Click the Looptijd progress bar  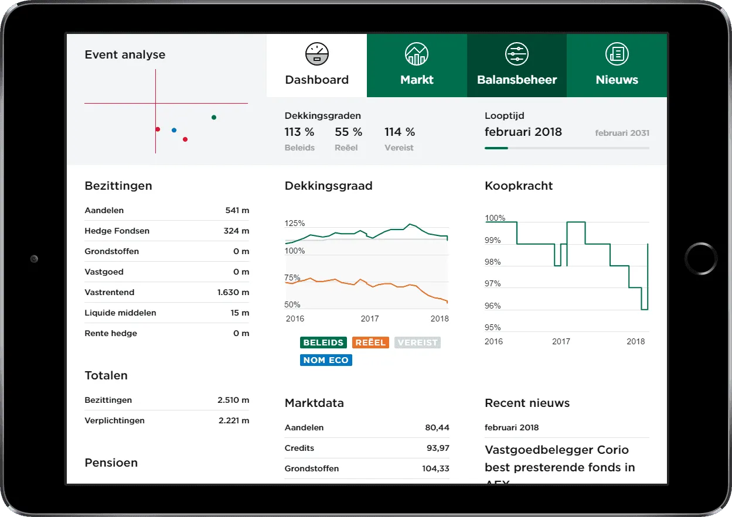pos(566,148)
